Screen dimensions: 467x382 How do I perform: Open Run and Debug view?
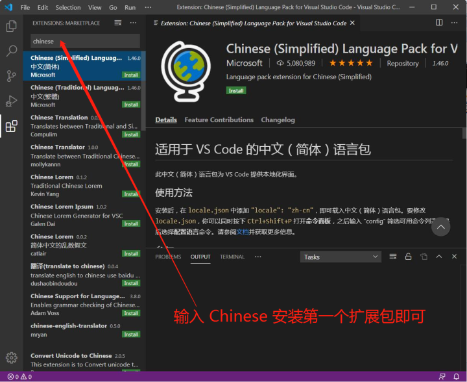(x=11, y=101)
